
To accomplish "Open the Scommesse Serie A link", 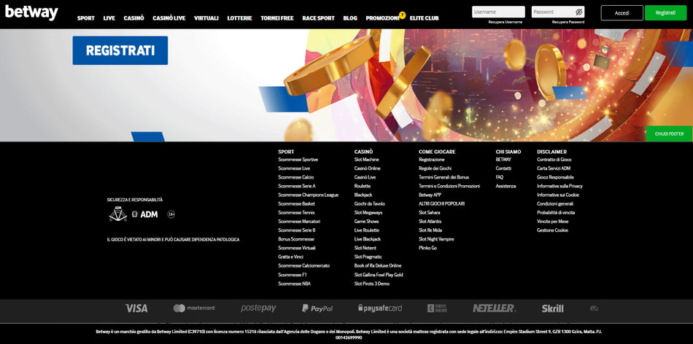I will click(x=297, y=186).
